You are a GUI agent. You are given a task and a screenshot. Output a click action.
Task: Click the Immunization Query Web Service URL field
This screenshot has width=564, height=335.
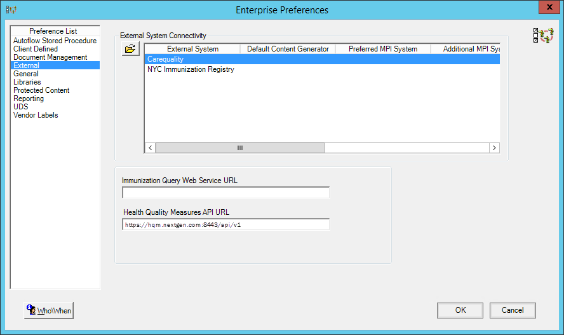pos(226,193)
